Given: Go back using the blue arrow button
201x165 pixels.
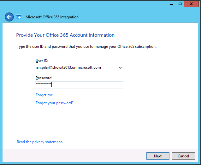Looking at the screenshot, I should point(9,17).
